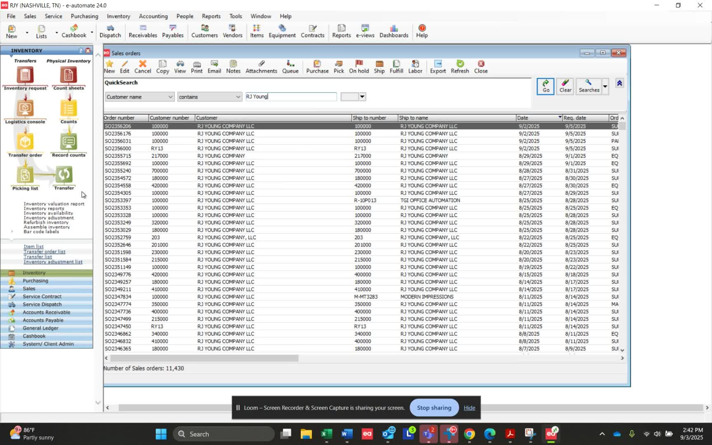Click Stop sharing in the Loom bar

(x=434, y=408)
